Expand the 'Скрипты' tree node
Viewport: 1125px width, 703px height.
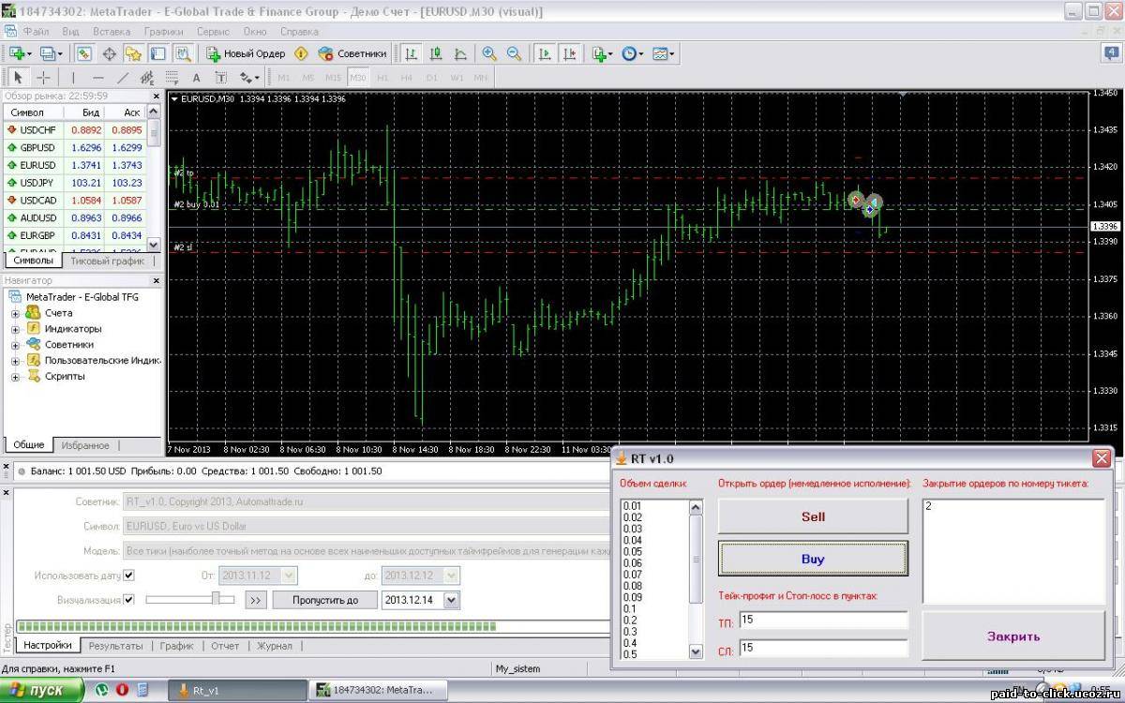coord(15,377)
